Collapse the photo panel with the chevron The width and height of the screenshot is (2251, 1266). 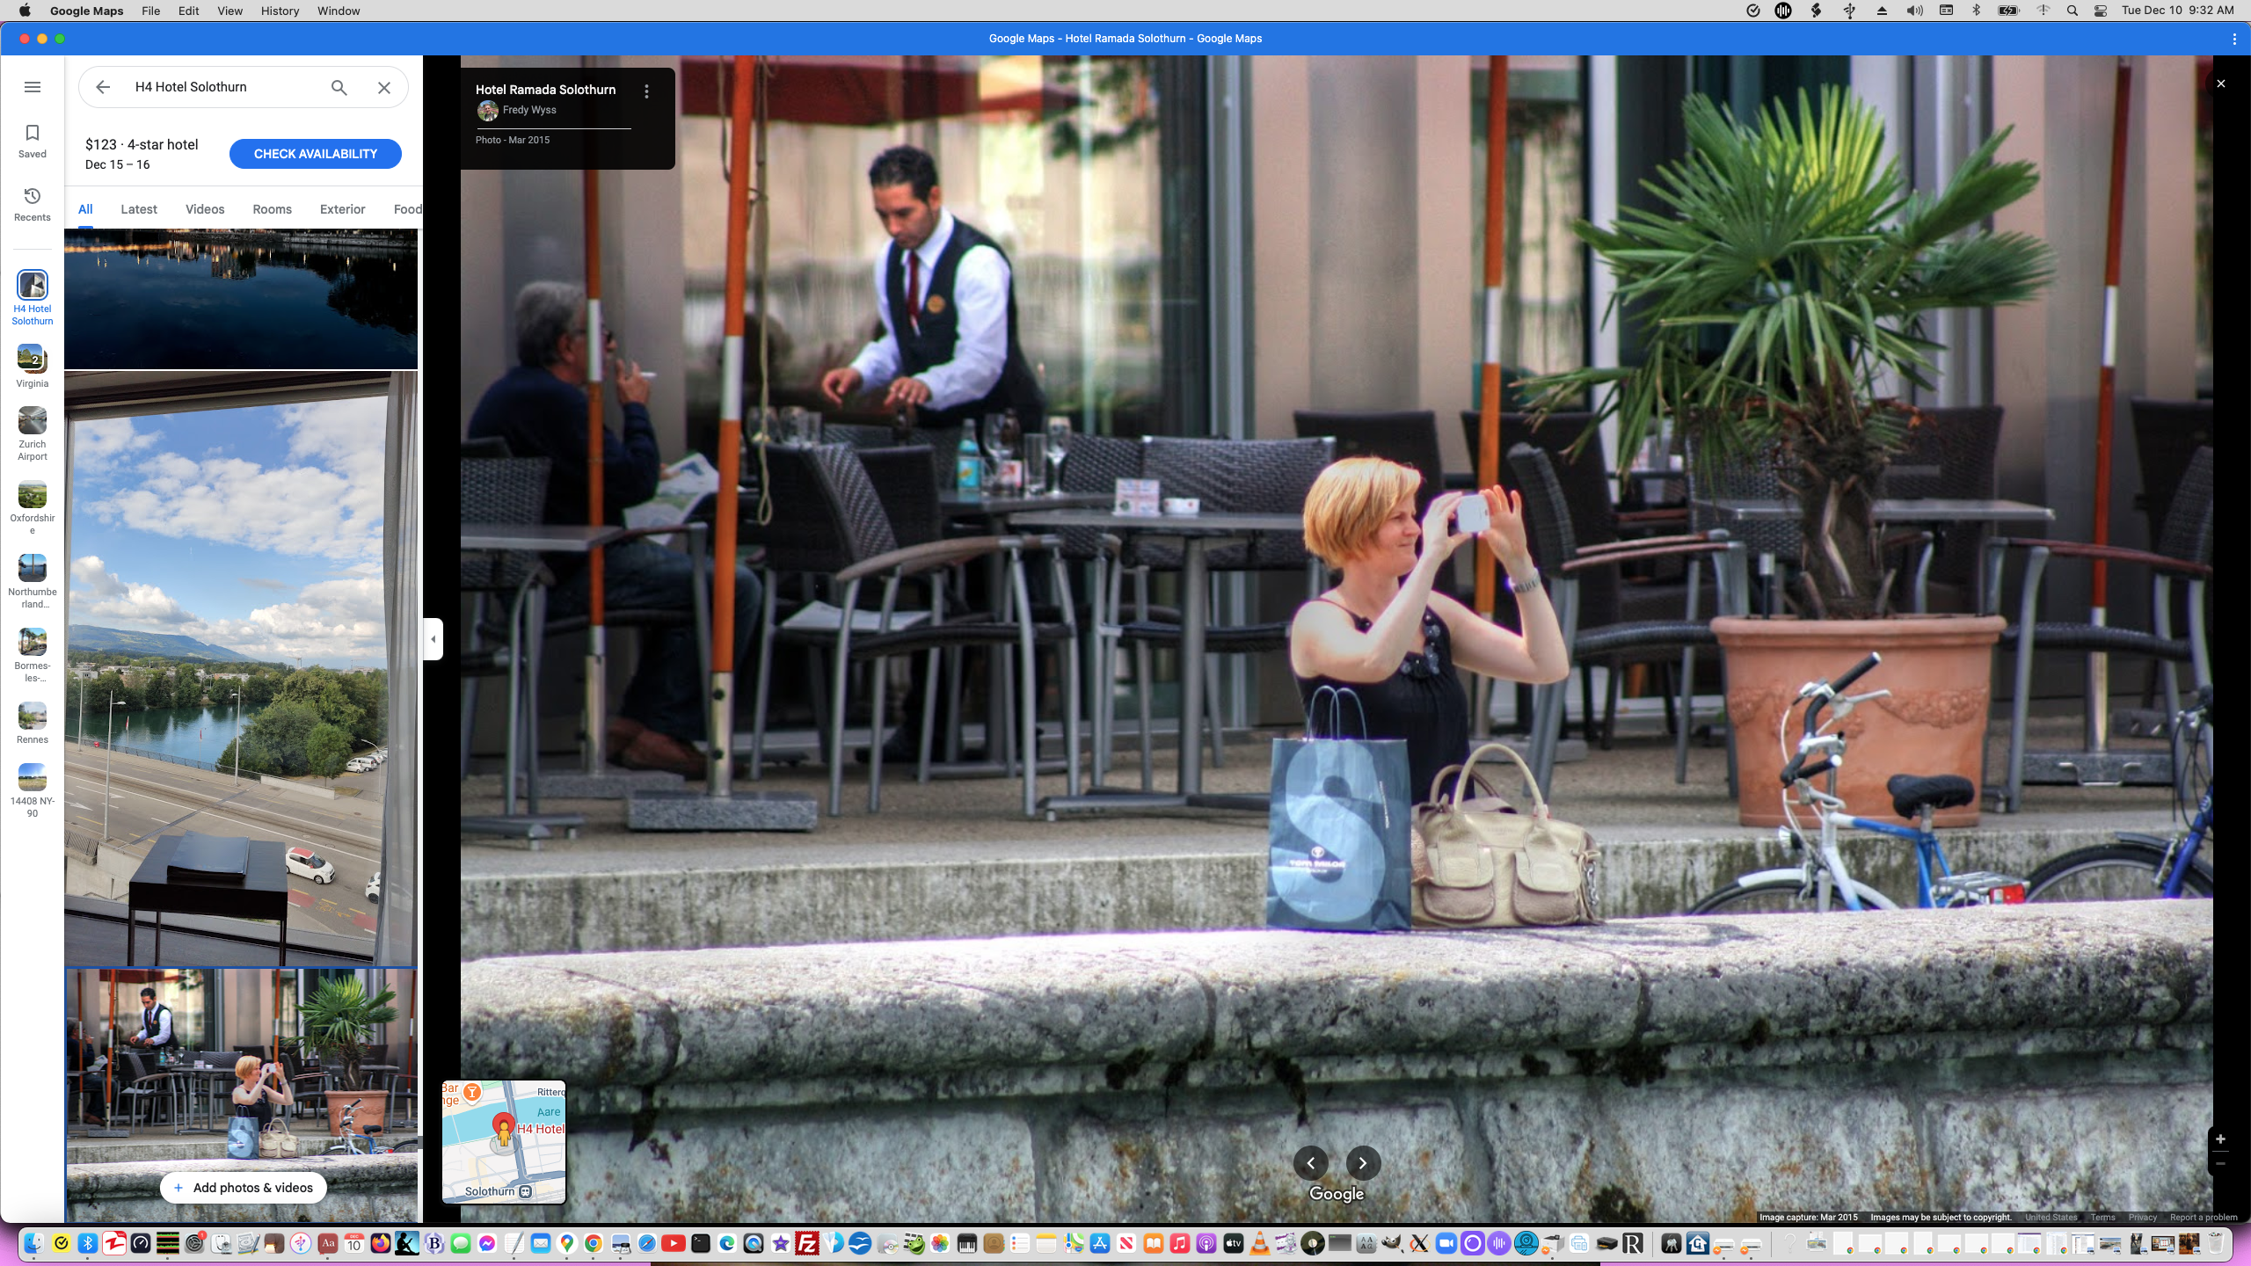coord(433,638)
